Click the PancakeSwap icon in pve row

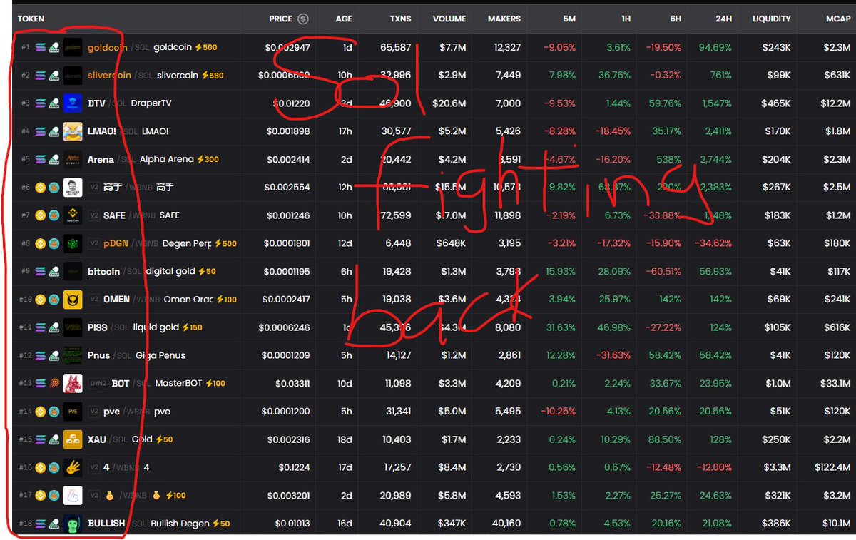[53, 412]
